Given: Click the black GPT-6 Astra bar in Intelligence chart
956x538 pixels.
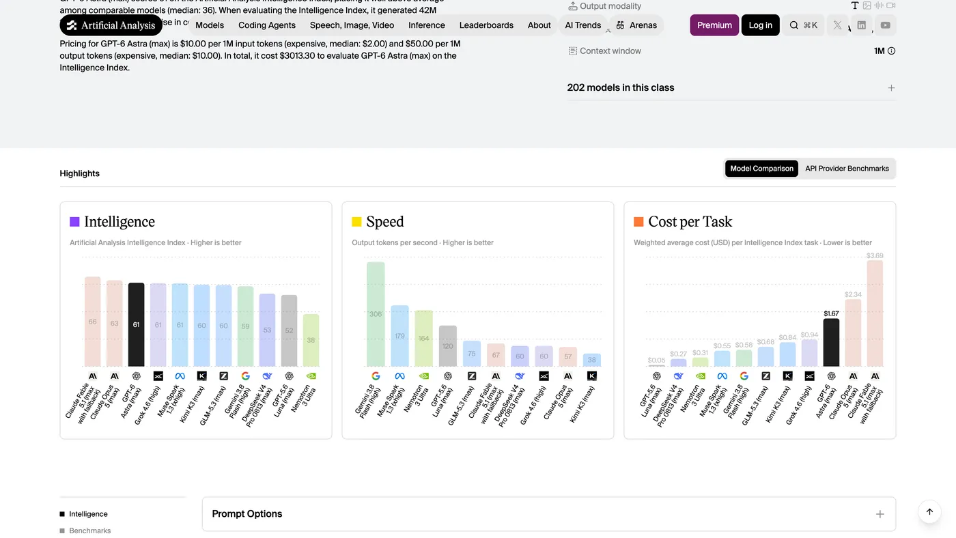Looking at the screenshot, I should point(137,325).
